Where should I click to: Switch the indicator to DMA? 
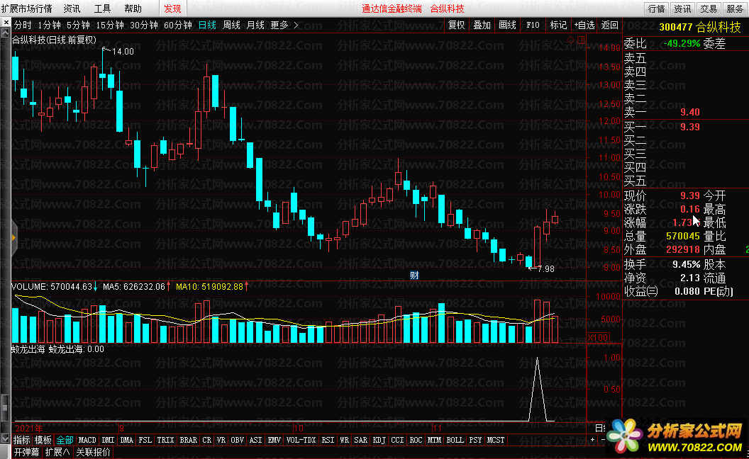coord(126,440)
